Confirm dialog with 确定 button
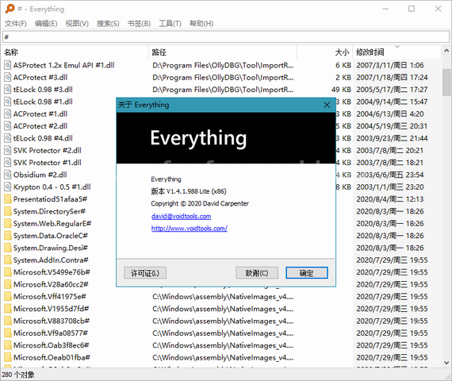Viewport: 452px width, 381px height. click(x=307, y=273)
